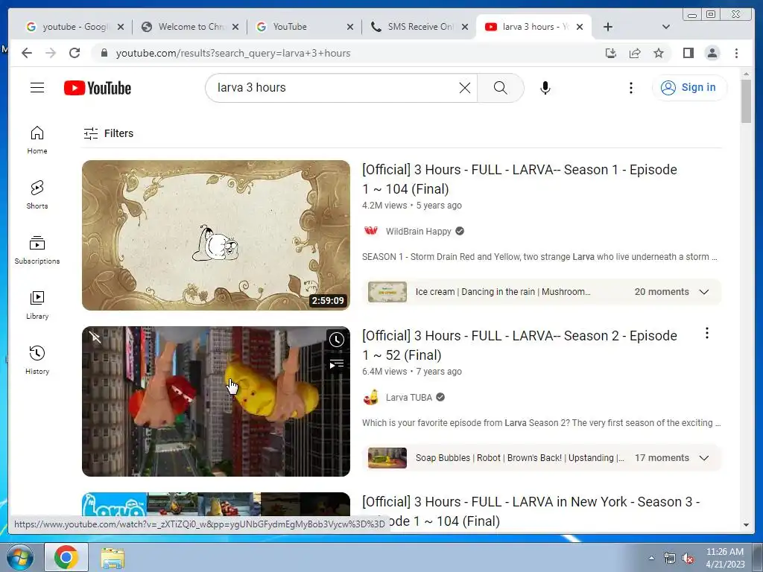This screenshot has width=763, height=572.
Task: Open Chrome three-dot menu
Action: pos(736,53)
